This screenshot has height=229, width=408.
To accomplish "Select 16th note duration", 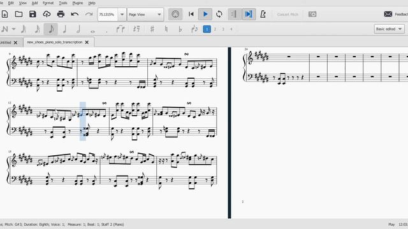I will (37, 29).
